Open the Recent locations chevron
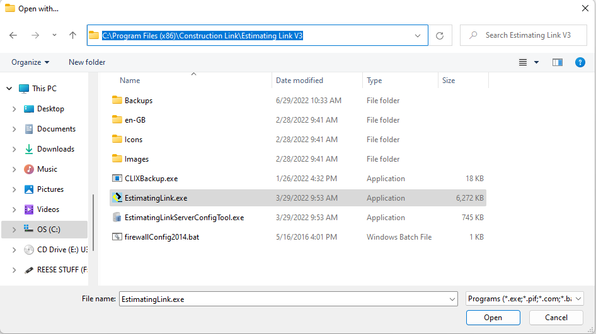 click(x=54, y=35)
